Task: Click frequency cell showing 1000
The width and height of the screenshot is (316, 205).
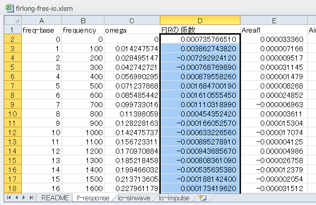Action: [83, 133]
